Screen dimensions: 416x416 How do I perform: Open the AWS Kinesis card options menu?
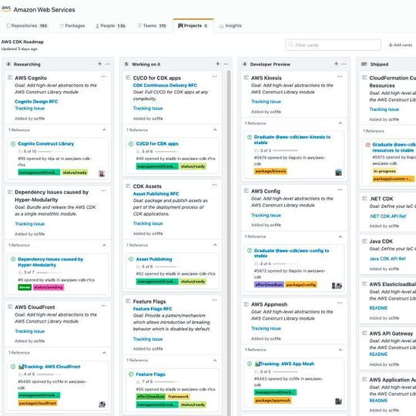tap(340, 77)
